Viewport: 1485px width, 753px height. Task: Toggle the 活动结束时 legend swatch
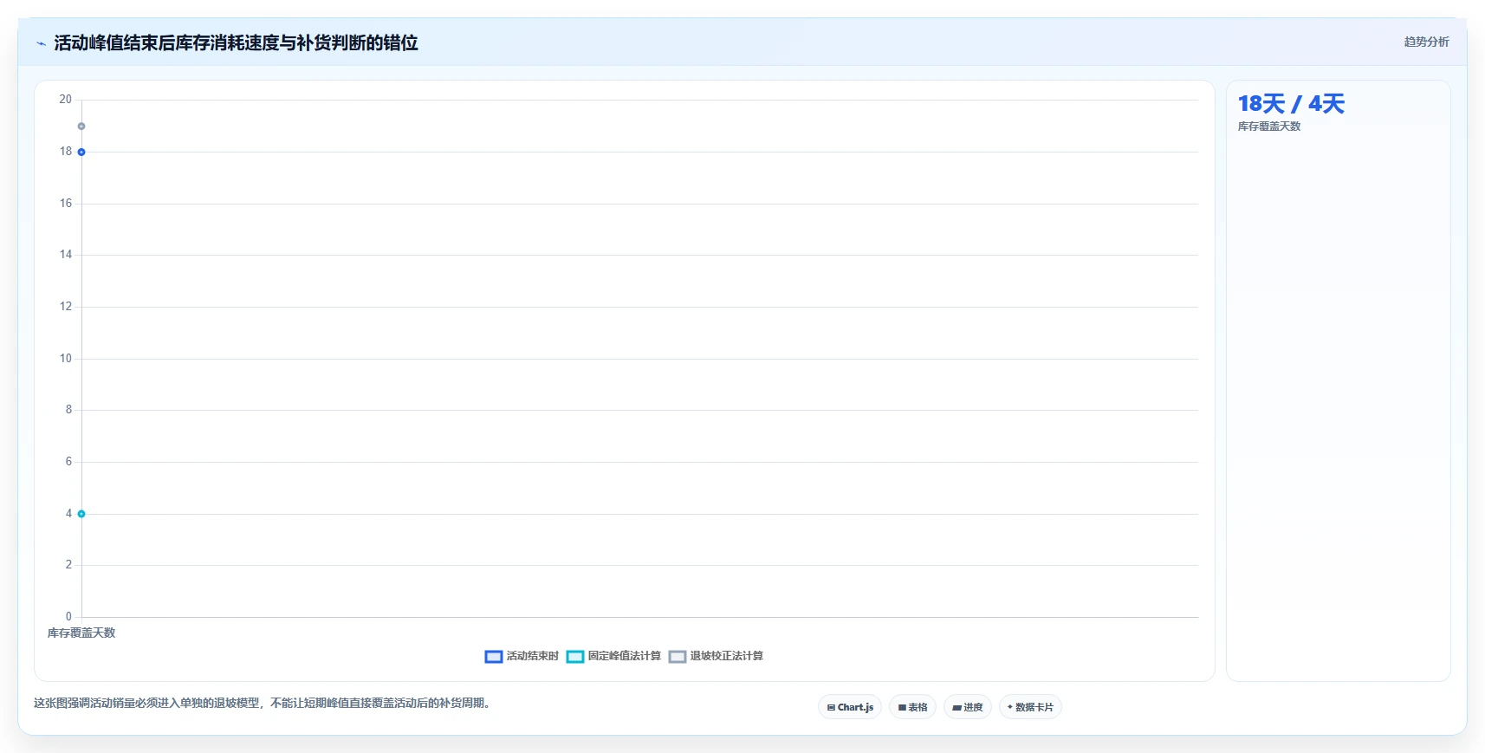(x=494, y=657)
